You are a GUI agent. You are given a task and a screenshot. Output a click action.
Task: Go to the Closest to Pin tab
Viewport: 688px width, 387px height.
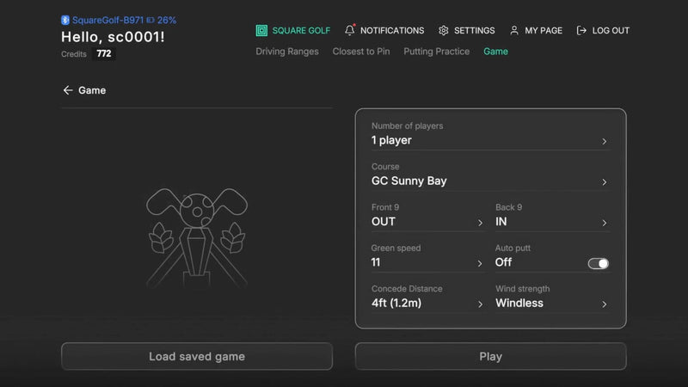point(361,52)
